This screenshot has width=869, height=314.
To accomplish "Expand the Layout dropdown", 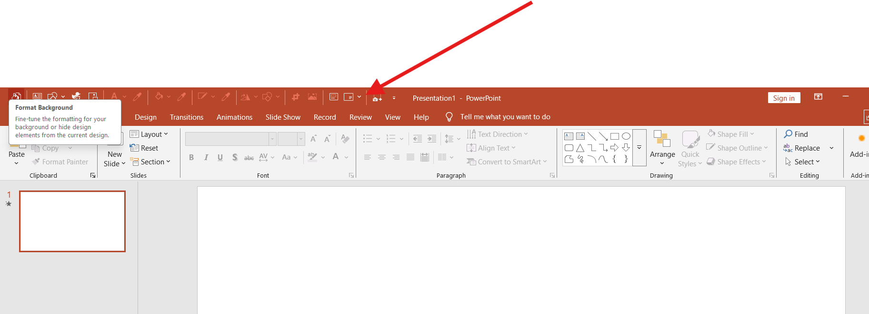I will click(x=149, y=134).
